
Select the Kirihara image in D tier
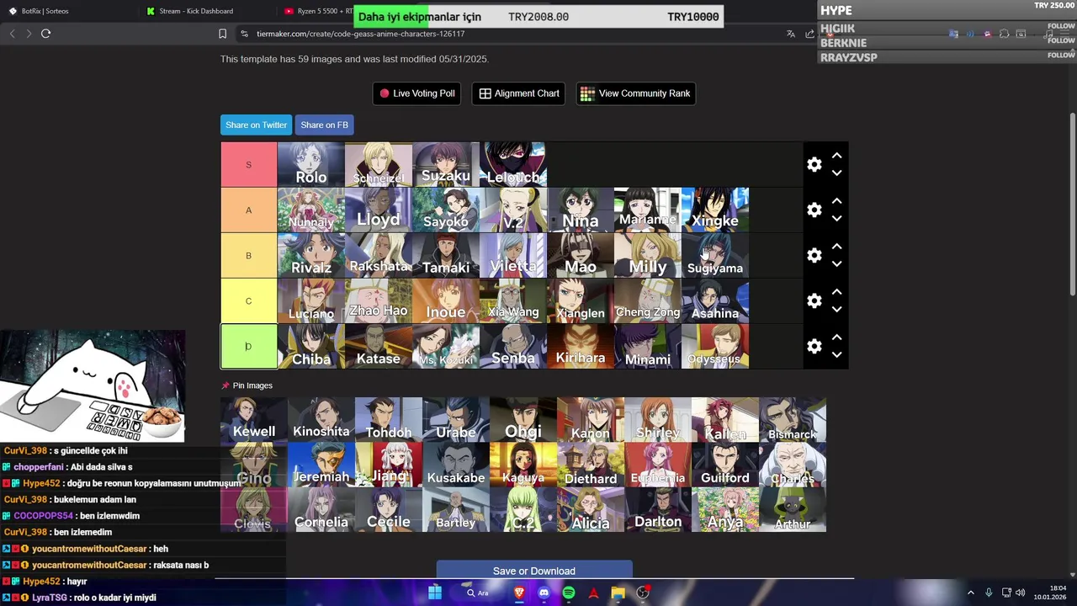click(581, 346)
